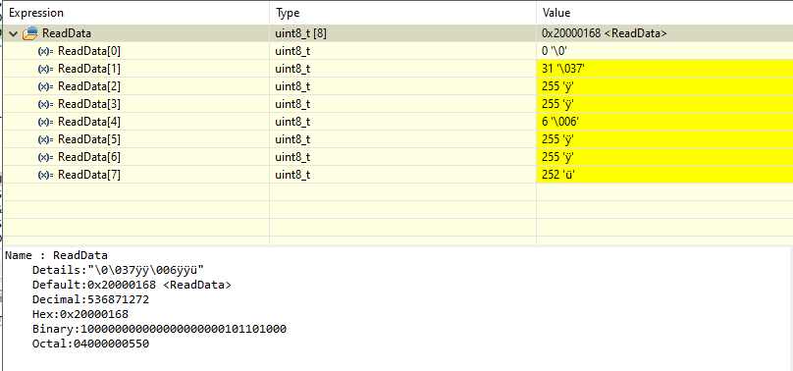Click the uint8_t [8] type cell
This screenshot has width=793, height=371.
(x=402, y=34)
